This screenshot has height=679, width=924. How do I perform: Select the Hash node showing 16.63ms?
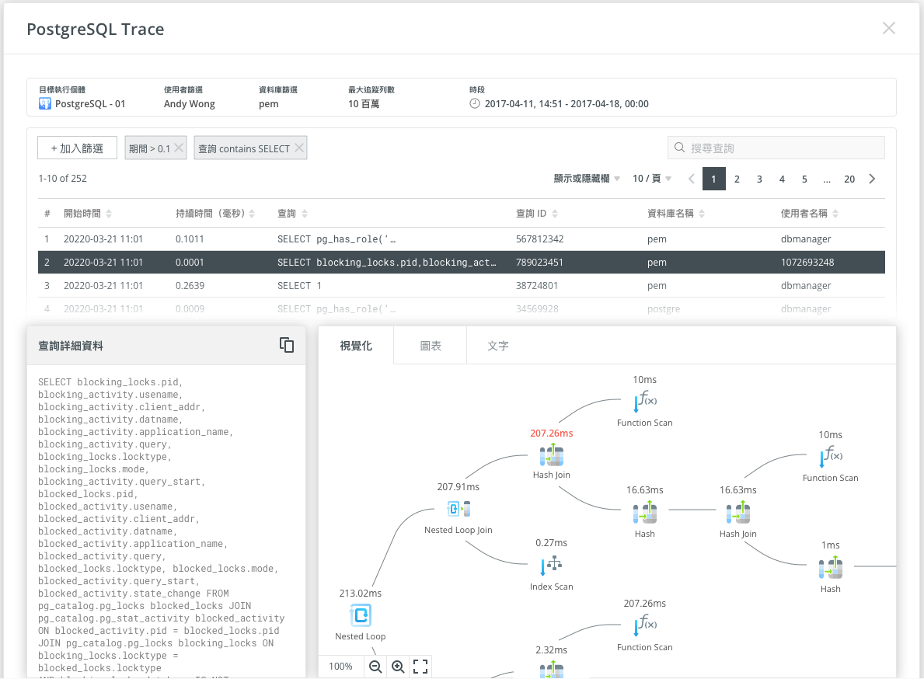coord(644,512)
